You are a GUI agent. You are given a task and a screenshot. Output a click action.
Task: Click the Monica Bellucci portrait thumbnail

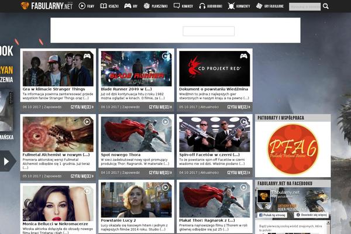(x=58, y=204)
